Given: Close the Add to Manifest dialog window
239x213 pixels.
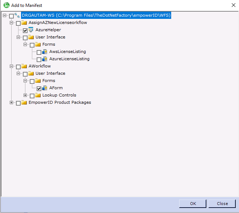Looking at the screenshot, I should point(232,5).
